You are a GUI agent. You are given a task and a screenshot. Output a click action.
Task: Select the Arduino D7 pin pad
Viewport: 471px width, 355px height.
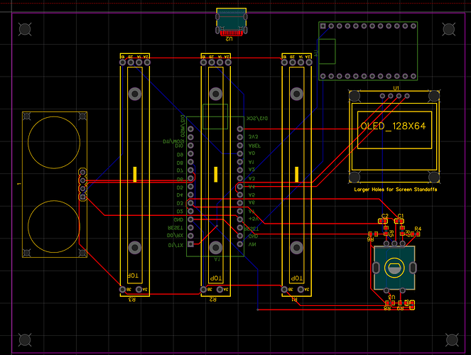[190, 170]
